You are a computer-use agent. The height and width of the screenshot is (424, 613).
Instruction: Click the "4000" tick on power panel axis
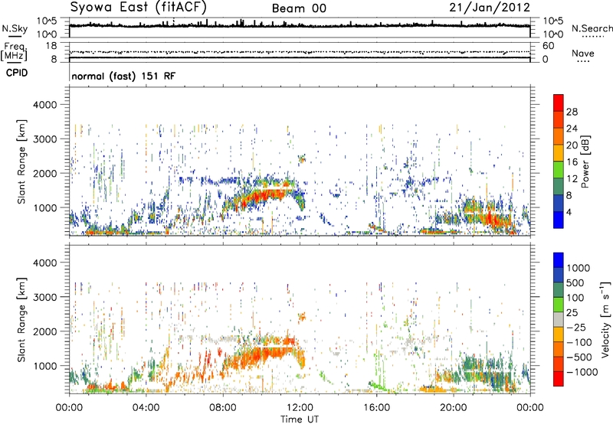click(x=45, y=105)
